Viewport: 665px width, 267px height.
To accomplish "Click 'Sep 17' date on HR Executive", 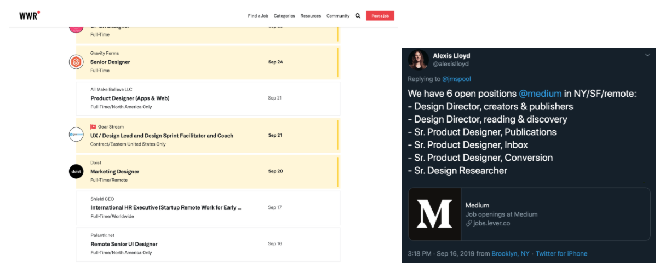I will (x=275, y=207).
